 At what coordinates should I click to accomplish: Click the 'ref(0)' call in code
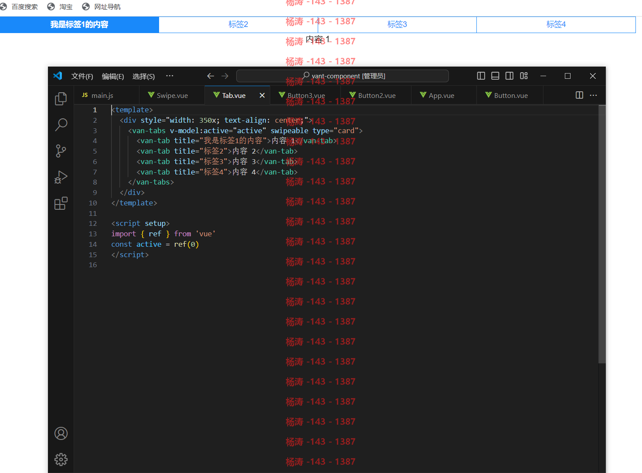point(187,244)
